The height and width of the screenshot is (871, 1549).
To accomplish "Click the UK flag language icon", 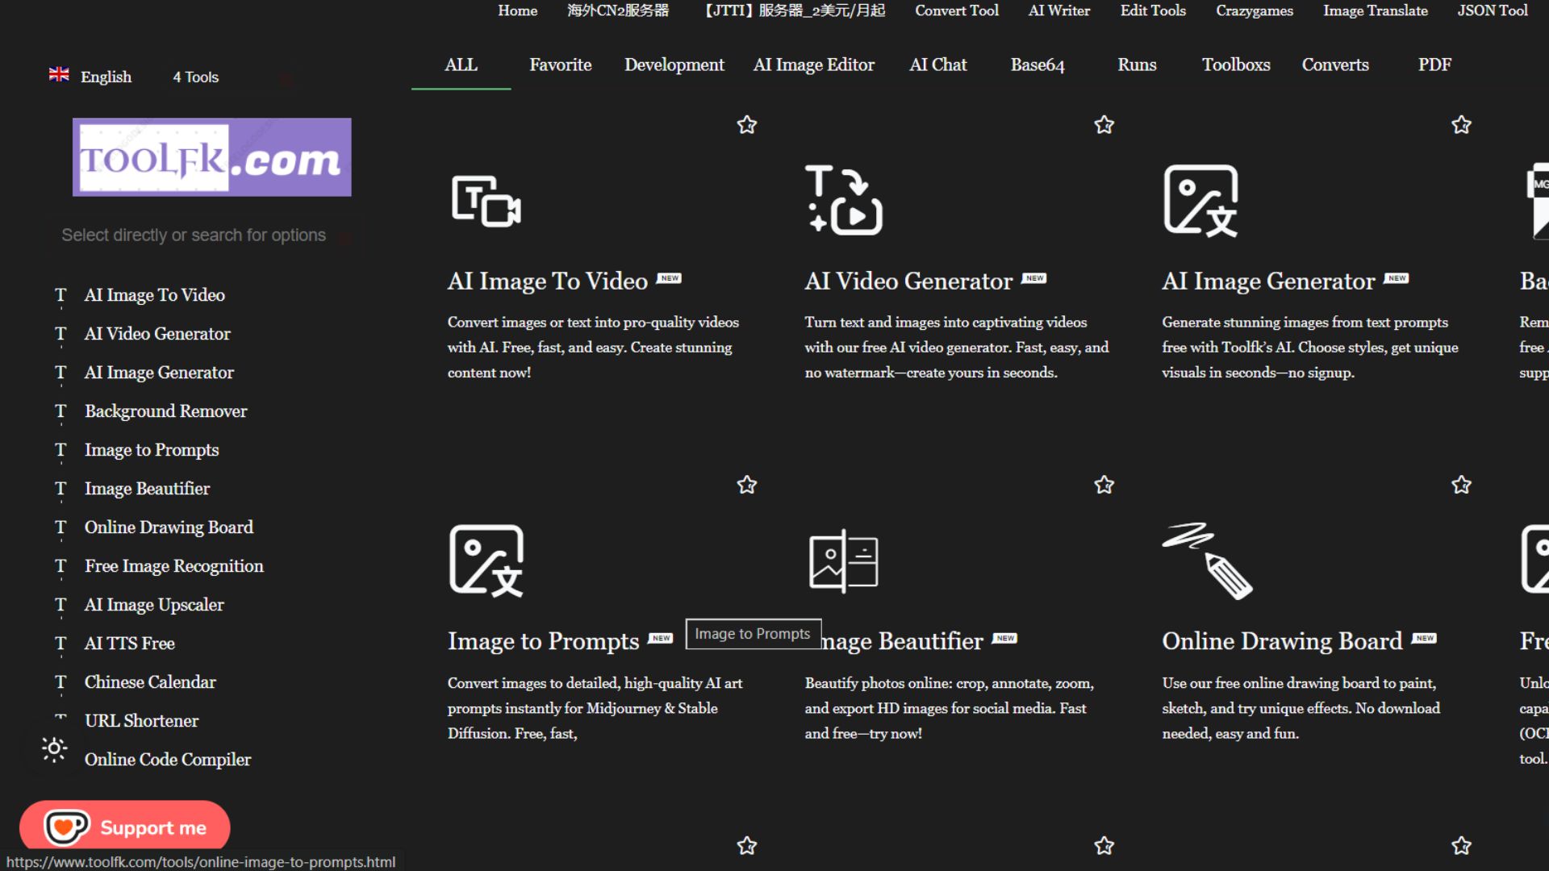I will click(59, 75).
